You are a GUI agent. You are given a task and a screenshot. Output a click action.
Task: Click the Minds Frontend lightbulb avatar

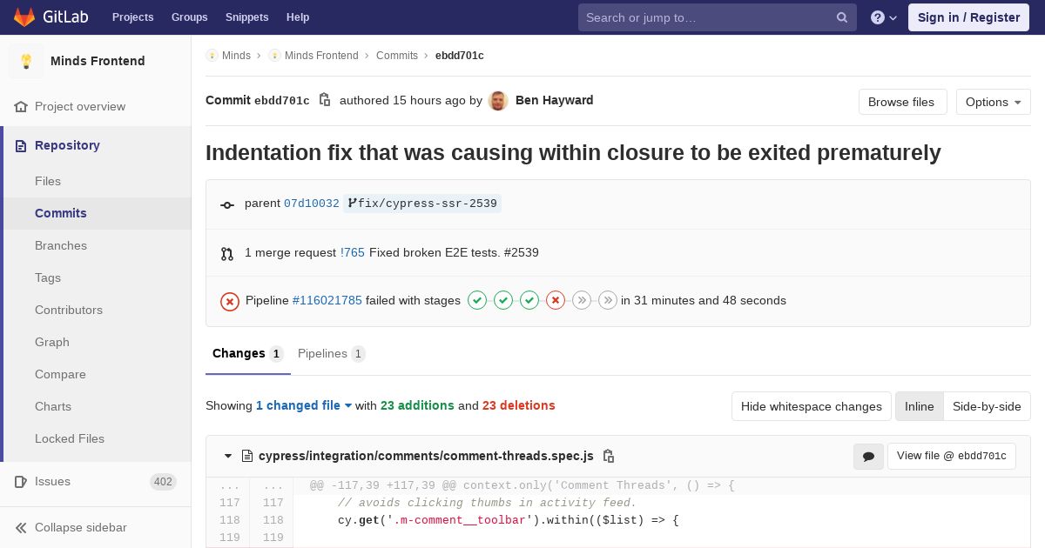click(x=26, y=61)
